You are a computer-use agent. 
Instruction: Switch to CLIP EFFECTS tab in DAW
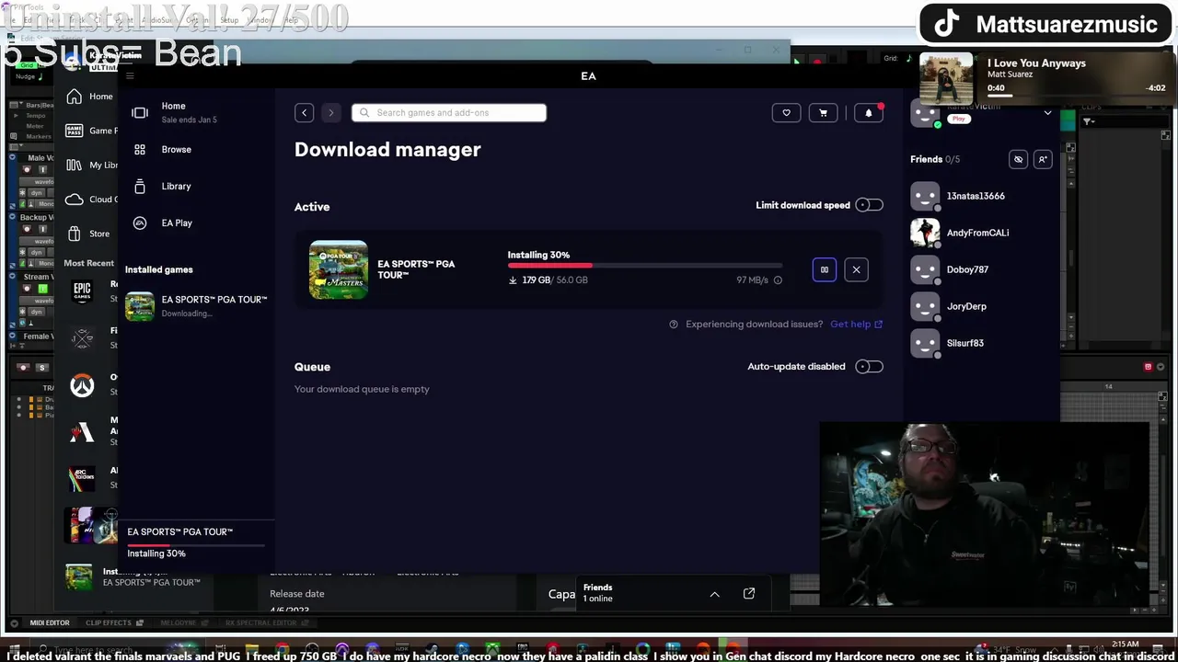coord(109,623)
